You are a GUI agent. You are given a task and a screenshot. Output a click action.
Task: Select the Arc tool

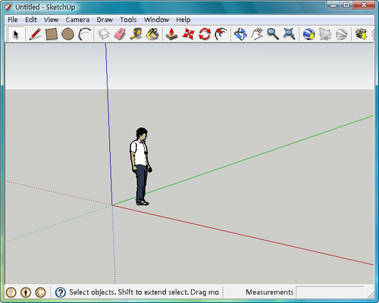pos(84,34)
